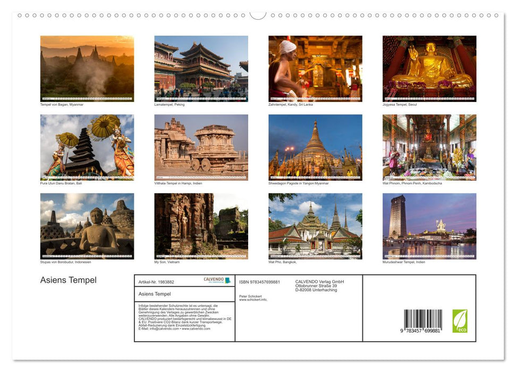Select the Pura Ulun Danu Bratan caption
Image resolution: width=516 pixels, height=372 pixels.
[x=62, y=183]
